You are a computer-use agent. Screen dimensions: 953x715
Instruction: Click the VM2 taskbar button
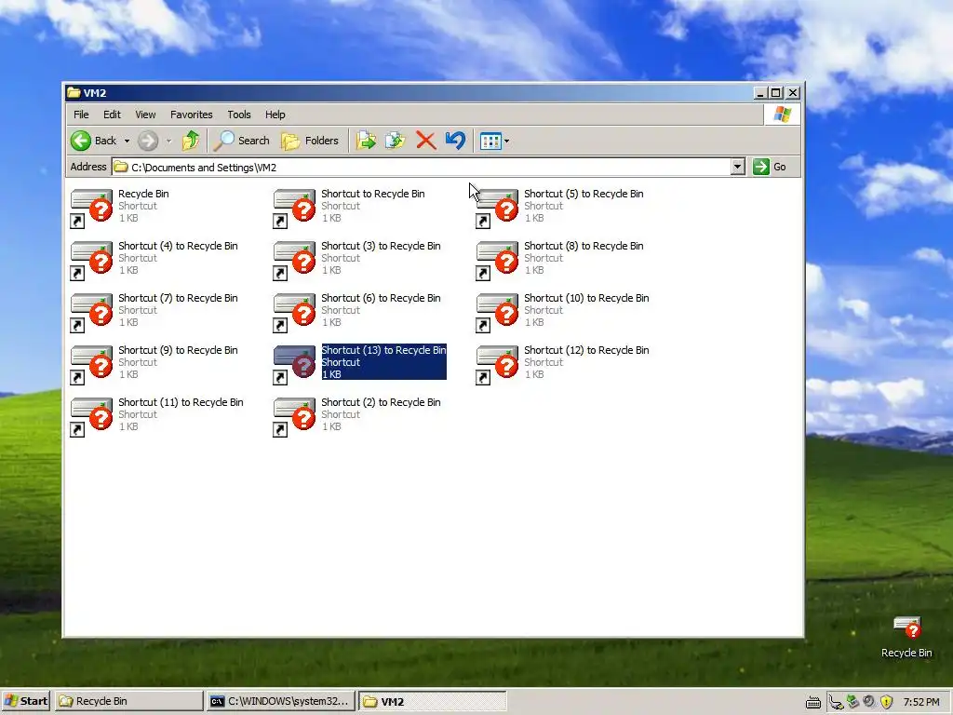point(432,701)
